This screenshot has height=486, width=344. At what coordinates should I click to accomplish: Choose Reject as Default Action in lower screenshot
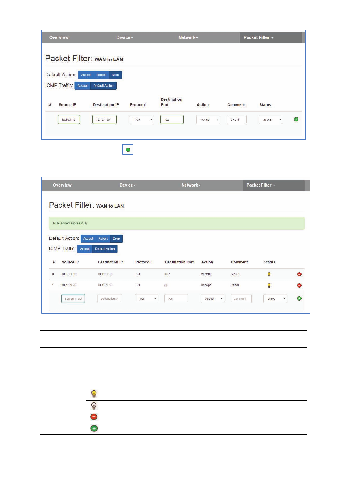tap(103, 239)
